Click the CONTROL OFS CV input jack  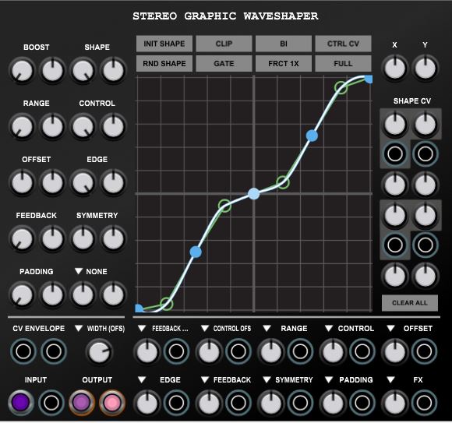point(238,351)
